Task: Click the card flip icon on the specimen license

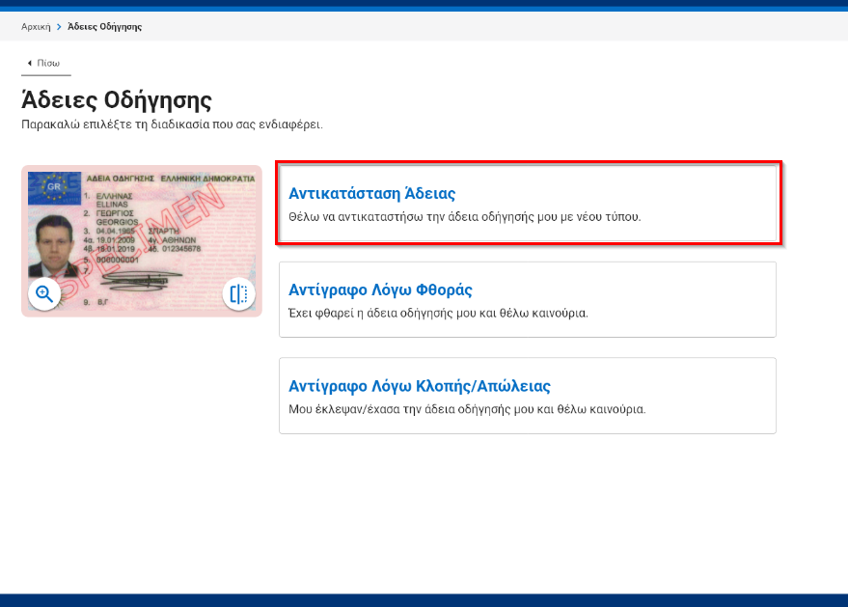Action: (237, 294)
